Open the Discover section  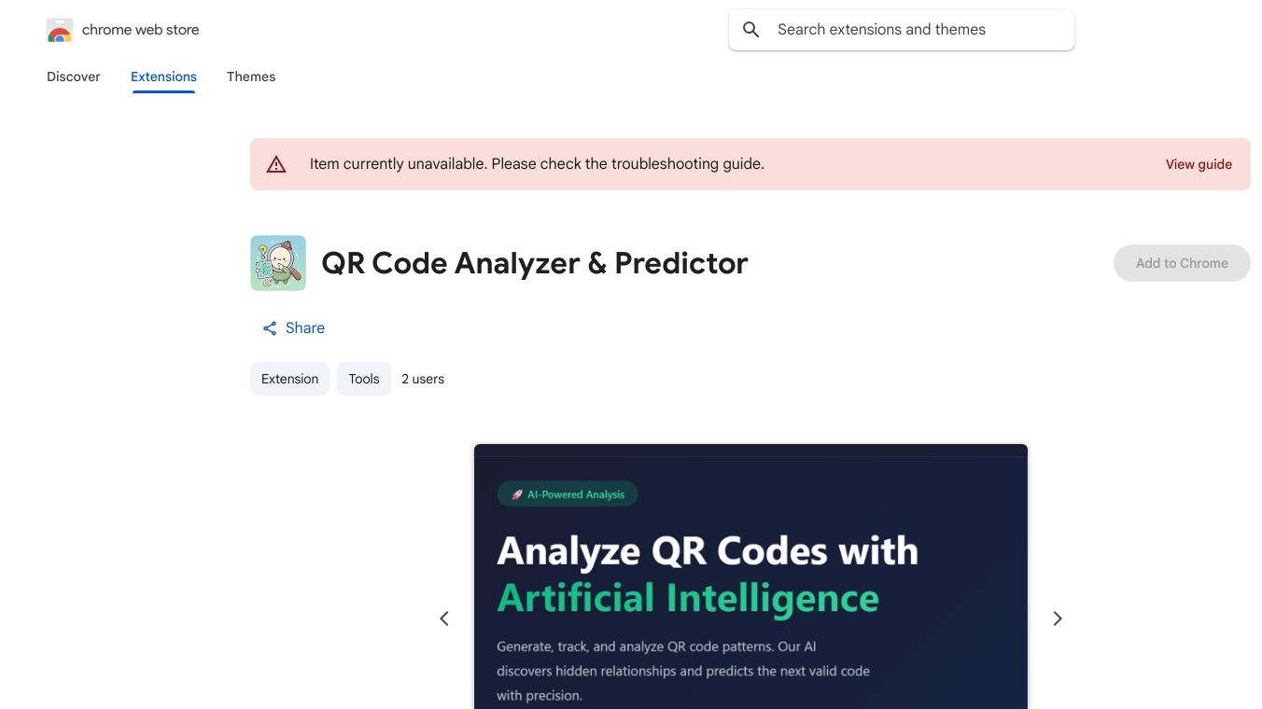point(73,76)
